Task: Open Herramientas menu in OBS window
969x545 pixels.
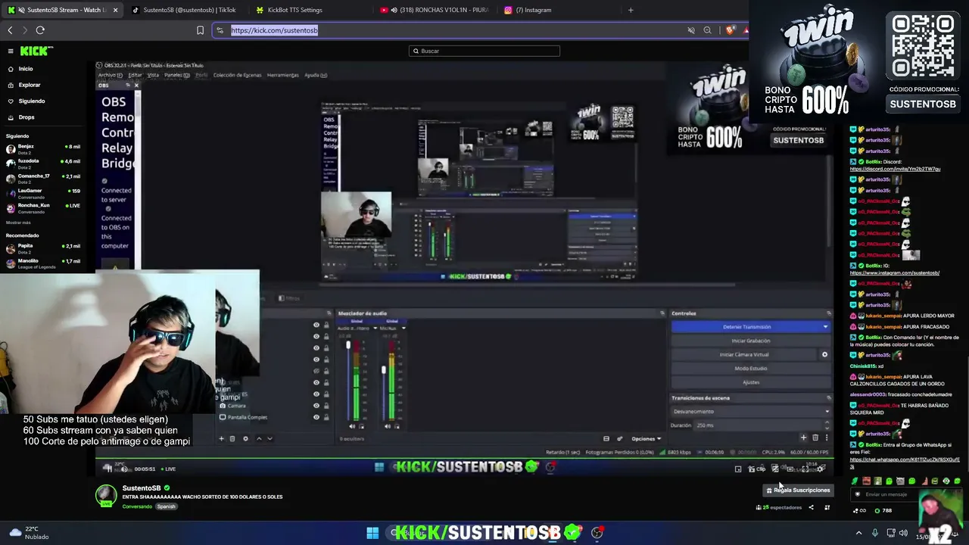Action: [x=282, y=75]
